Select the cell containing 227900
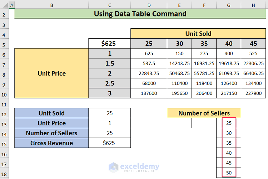Screen dimensions: 268x179 coord(253,93)
